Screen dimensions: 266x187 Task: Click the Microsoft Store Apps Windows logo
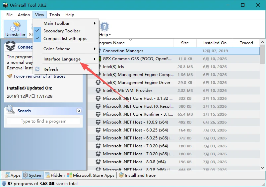pyautogui.click(x=70, y=175)
